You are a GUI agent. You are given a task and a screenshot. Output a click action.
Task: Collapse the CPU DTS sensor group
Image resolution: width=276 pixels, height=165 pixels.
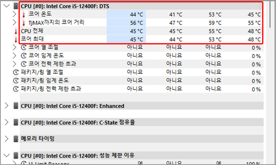7,6
